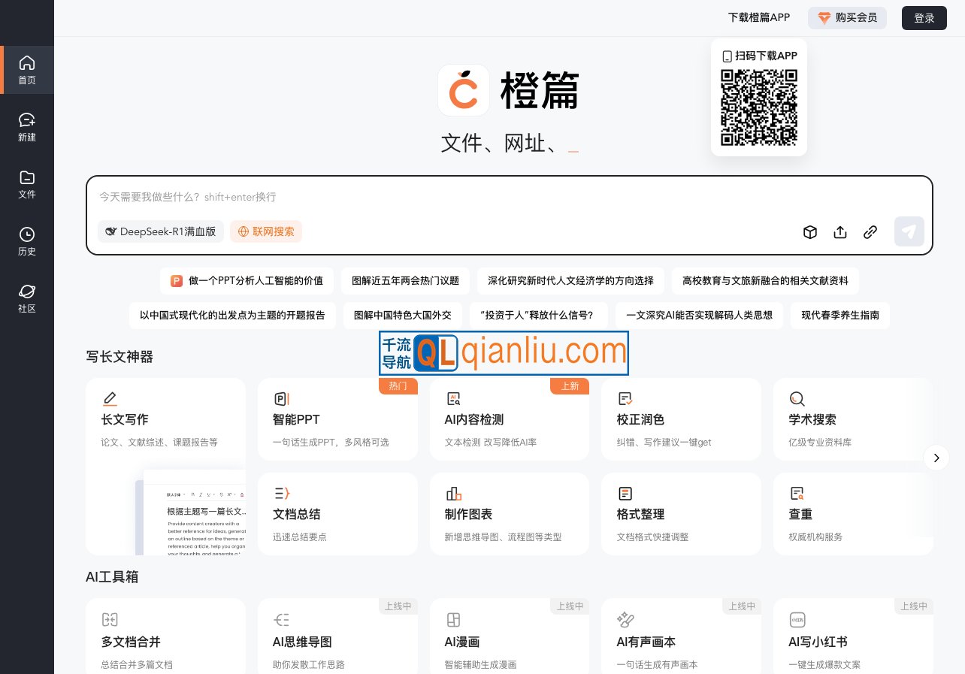Switch to the 首页 home section
The width and height of the screenshot is (965, 674).
[x=27, y=70]
